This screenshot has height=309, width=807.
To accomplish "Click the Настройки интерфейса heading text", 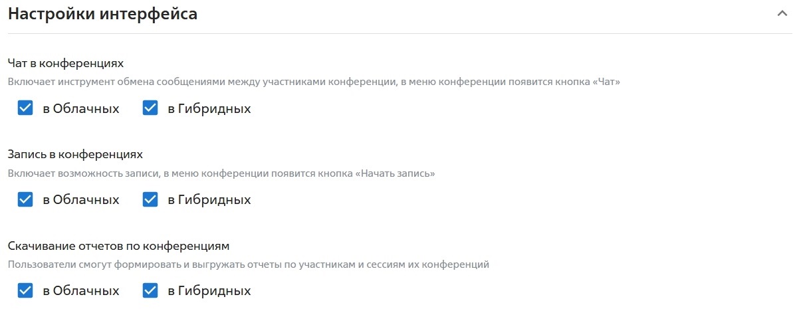I will [102, 14].
